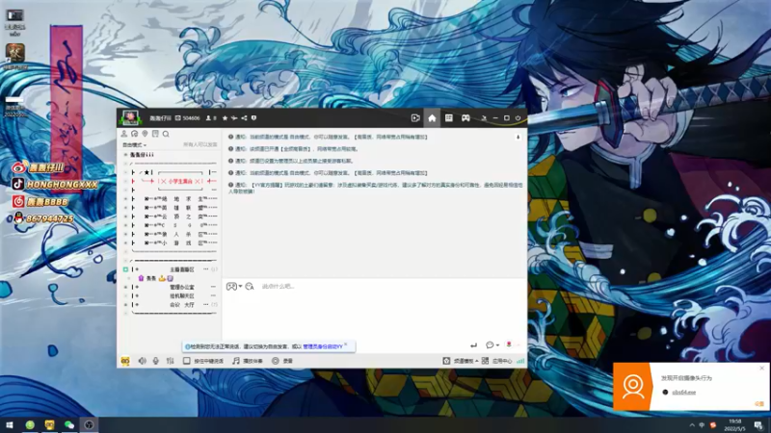Switch to the home tab icon
The image size is (771, 433).
432,118
